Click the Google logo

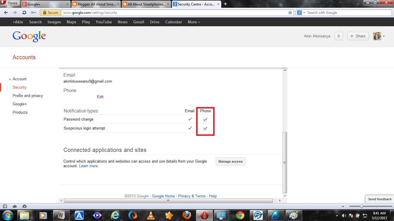point(29,37)
